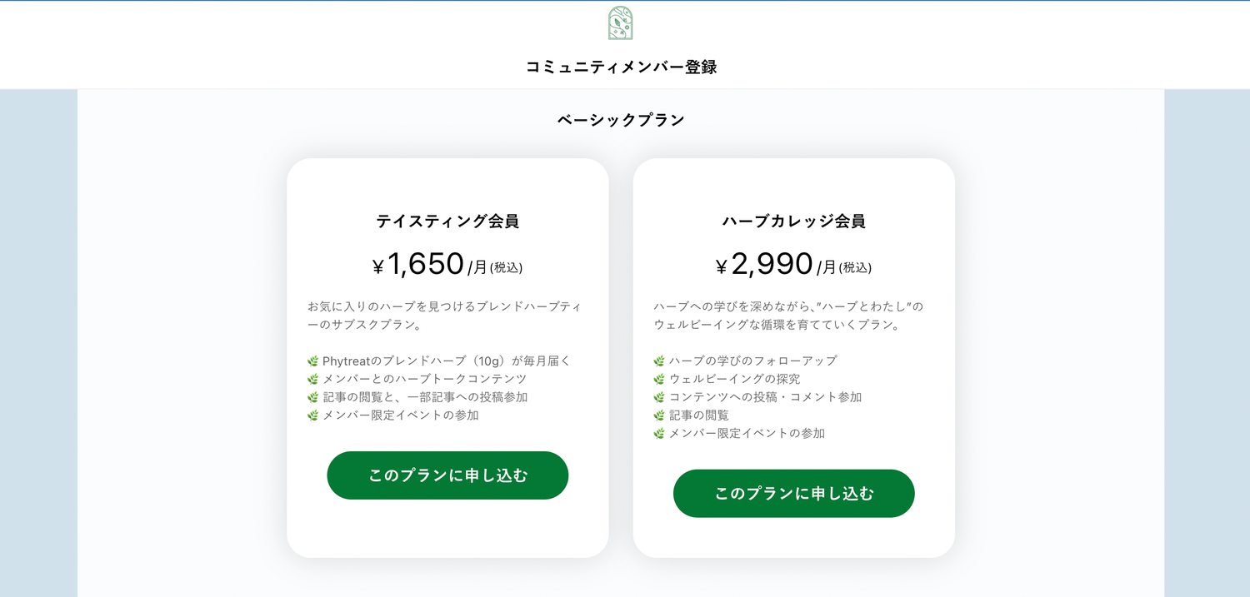Viewport: 1250px width, 597px height.
Task: Select the ハーブカレッジ会員 card title
Action: point(793,221)
